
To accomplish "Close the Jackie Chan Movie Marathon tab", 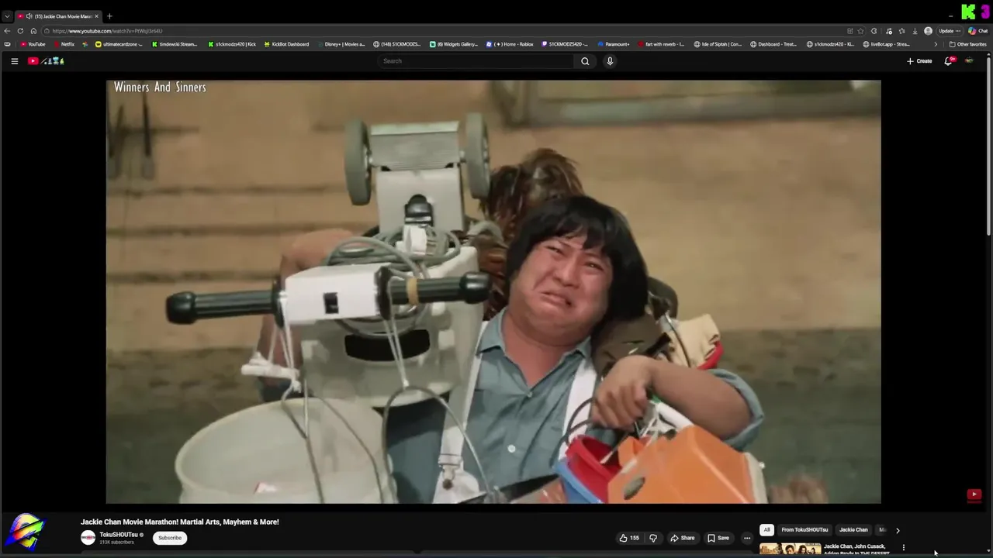I will (96, 16).
